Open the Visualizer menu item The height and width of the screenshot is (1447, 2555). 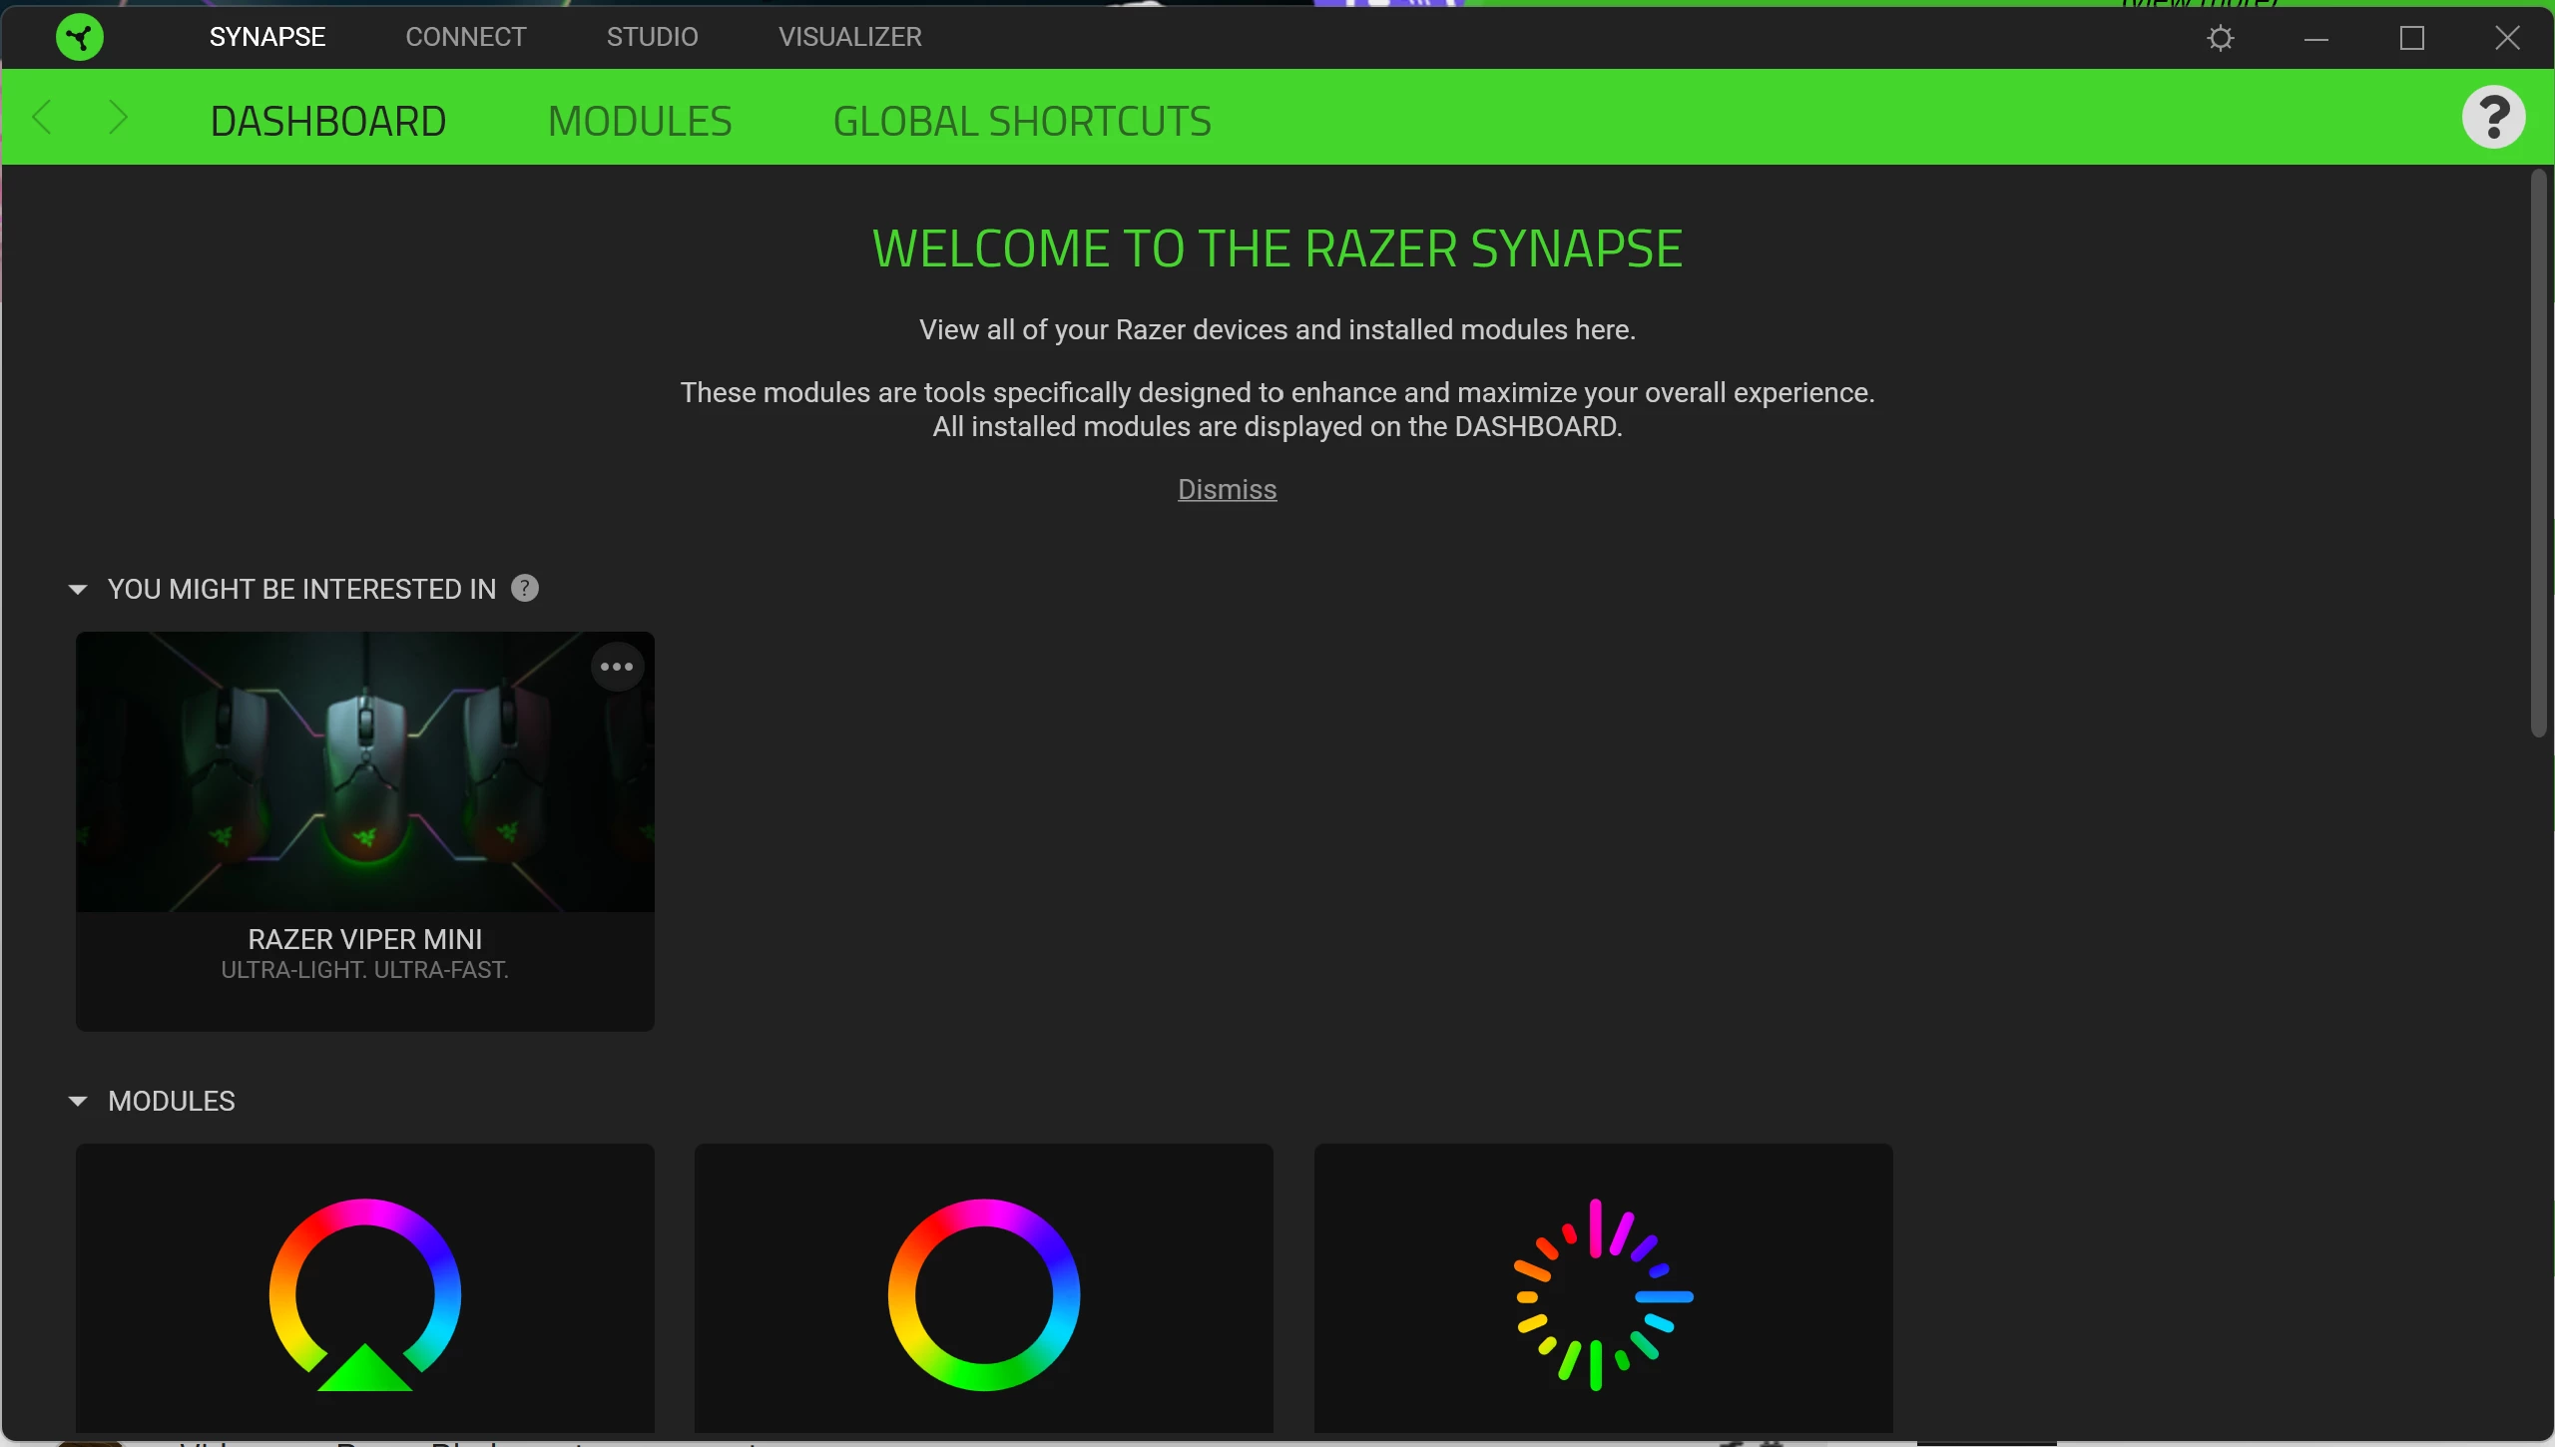[848, 37]
